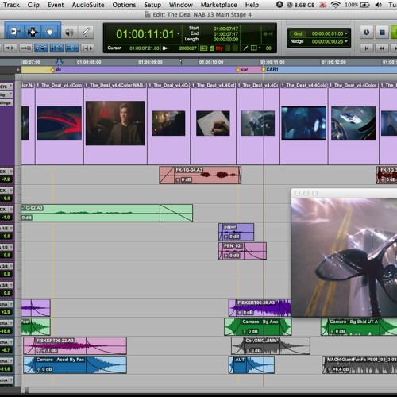Click the video thumbnail of man talking
This screenshot has width=397, height=397.
pos(115,123)
